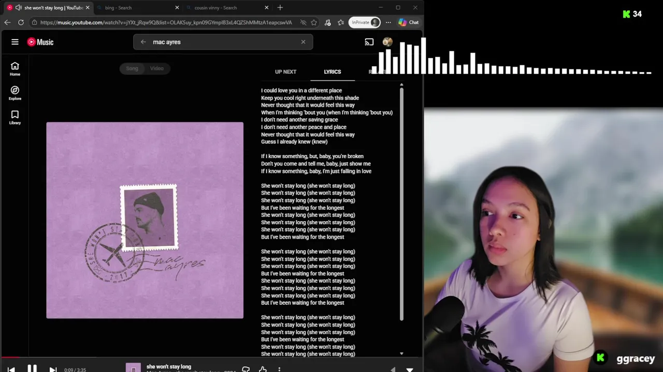Viewport: 663px width, 372px height.
Task: Open the player bar three-dot menu
Action: (x=279, y=369)
